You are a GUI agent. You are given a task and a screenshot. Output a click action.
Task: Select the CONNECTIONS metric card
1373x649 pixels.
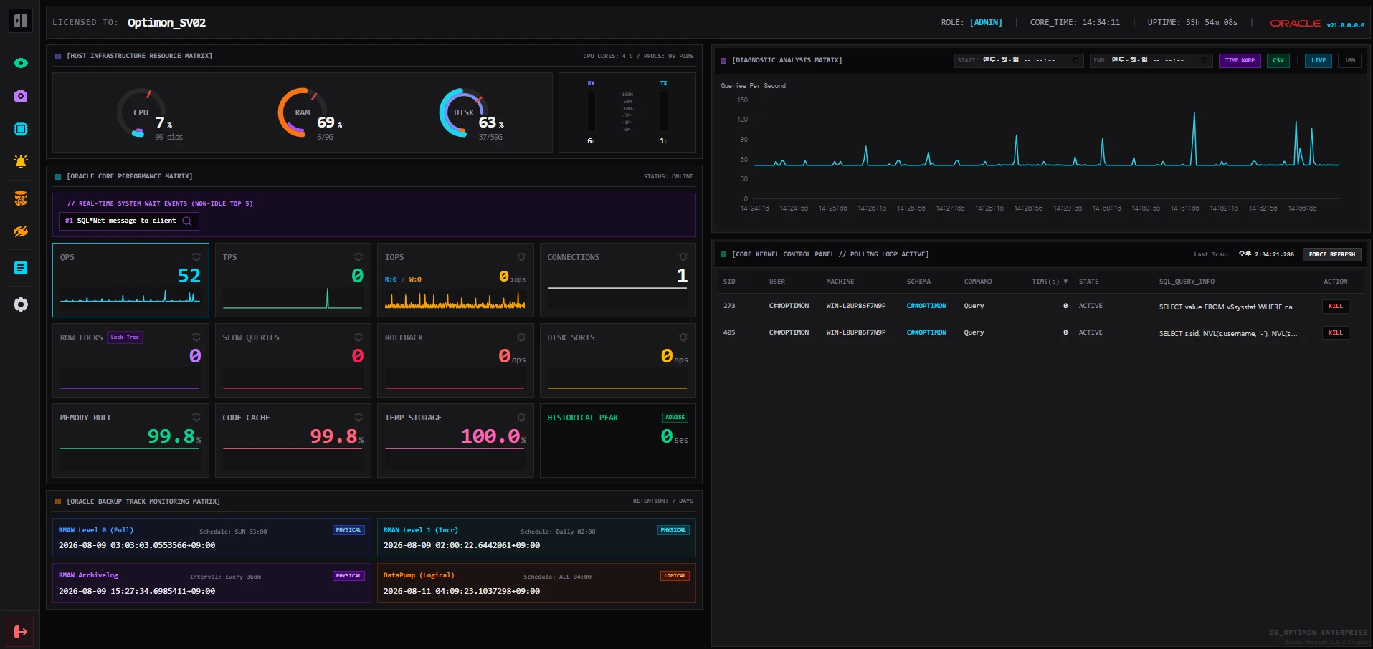coord(618,280)
